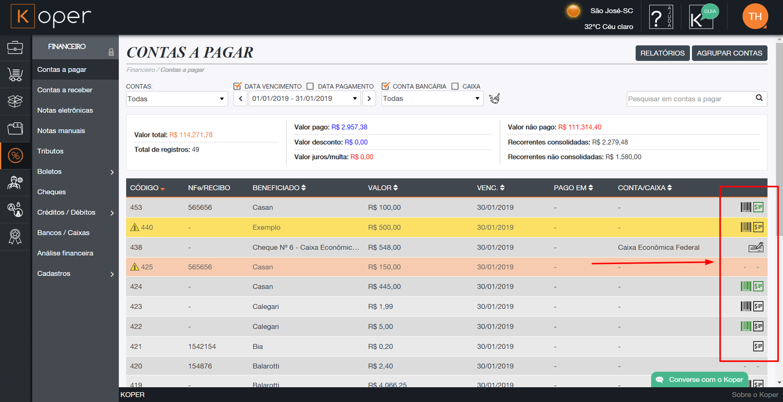This screenshot has height=402, width=783.
Task: Open Contas a receber menu item
Action: coord(65,90)
